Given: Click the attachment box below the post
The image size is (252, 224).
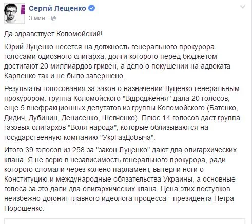Looking at the screenshot, I should tap(125, 221).
